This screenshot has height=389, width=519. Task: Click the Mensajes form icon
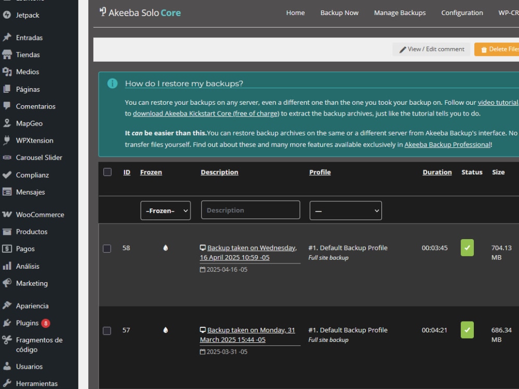pyautogui.click(x=7, y=192)
